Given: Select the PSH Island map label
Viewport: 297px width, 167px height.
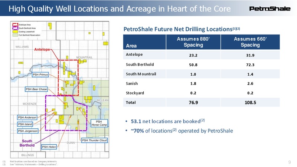Looking at the screenshot, I should (25, 124).
